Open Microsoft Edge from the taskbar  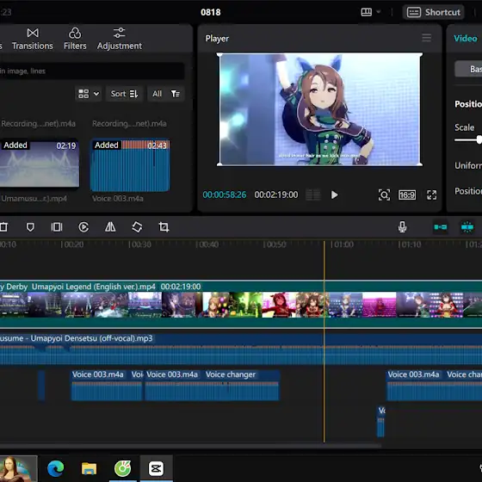[56, 468]
